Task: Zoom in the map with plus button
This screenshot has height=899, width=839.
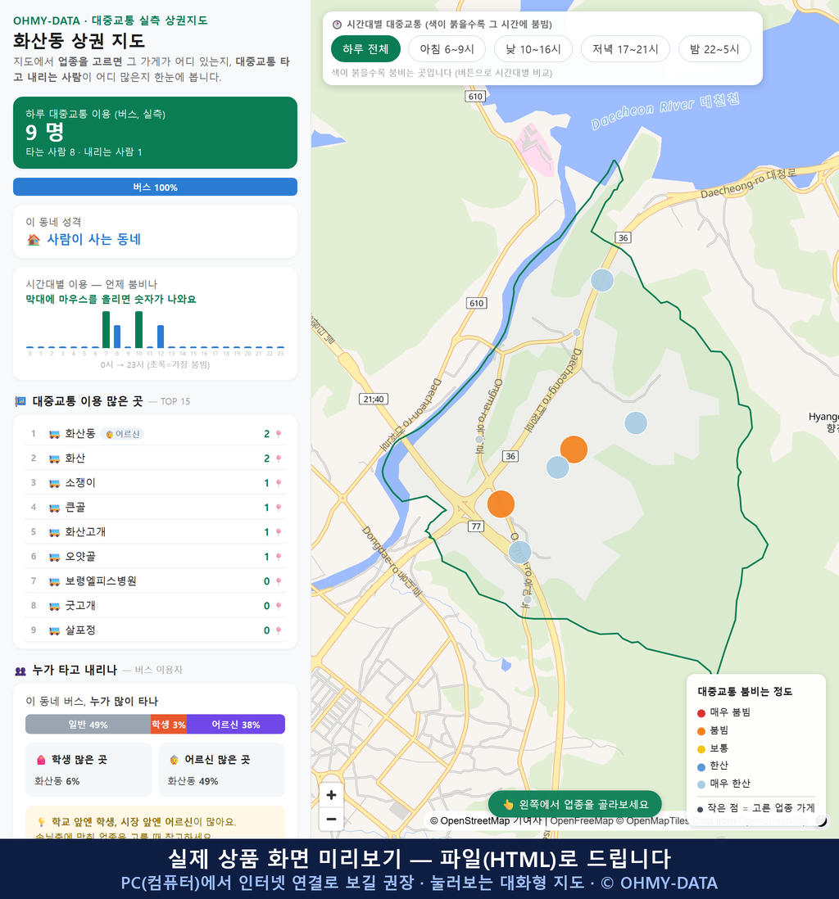Action: (x=331, y=795)
